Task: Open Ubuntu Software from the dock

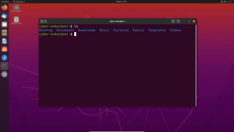Action: [x=4, y=49]
